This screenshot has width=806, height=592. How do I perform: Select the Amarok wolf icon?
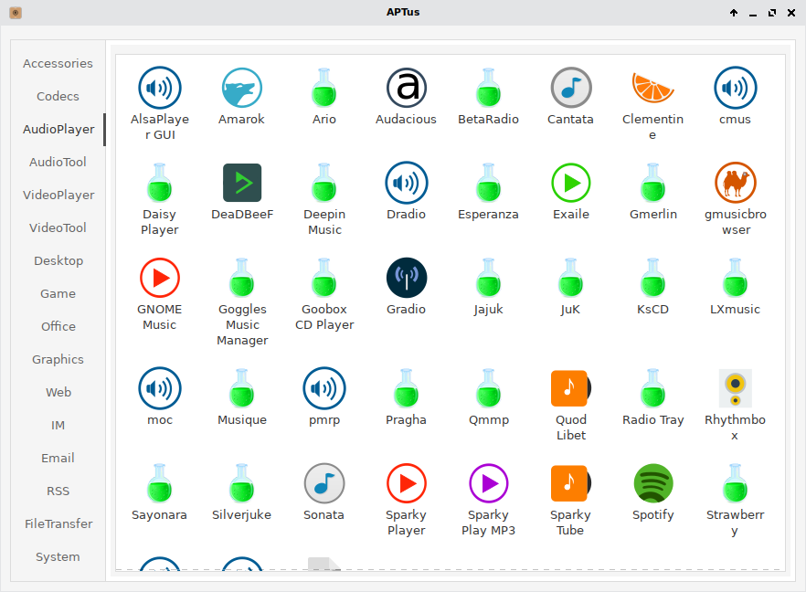click(241, 88)
